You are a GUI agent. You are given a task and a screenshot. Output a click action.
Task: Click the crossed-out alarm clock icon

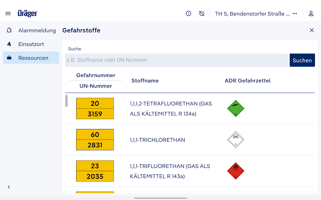pyautogui.click(x=202, y=13)
